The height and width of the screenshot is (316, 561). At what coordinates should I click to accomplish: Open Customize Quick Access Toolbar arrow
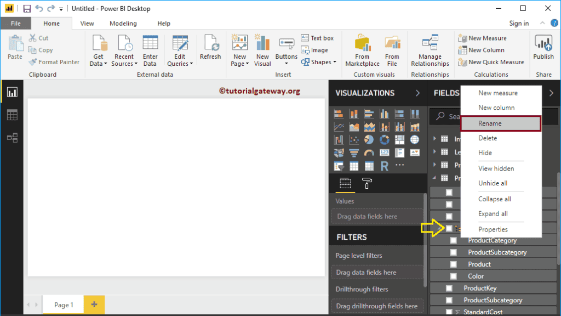61,9
